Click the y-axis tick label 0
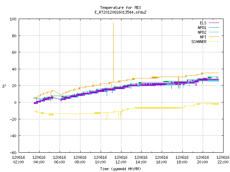 (15, 102)
